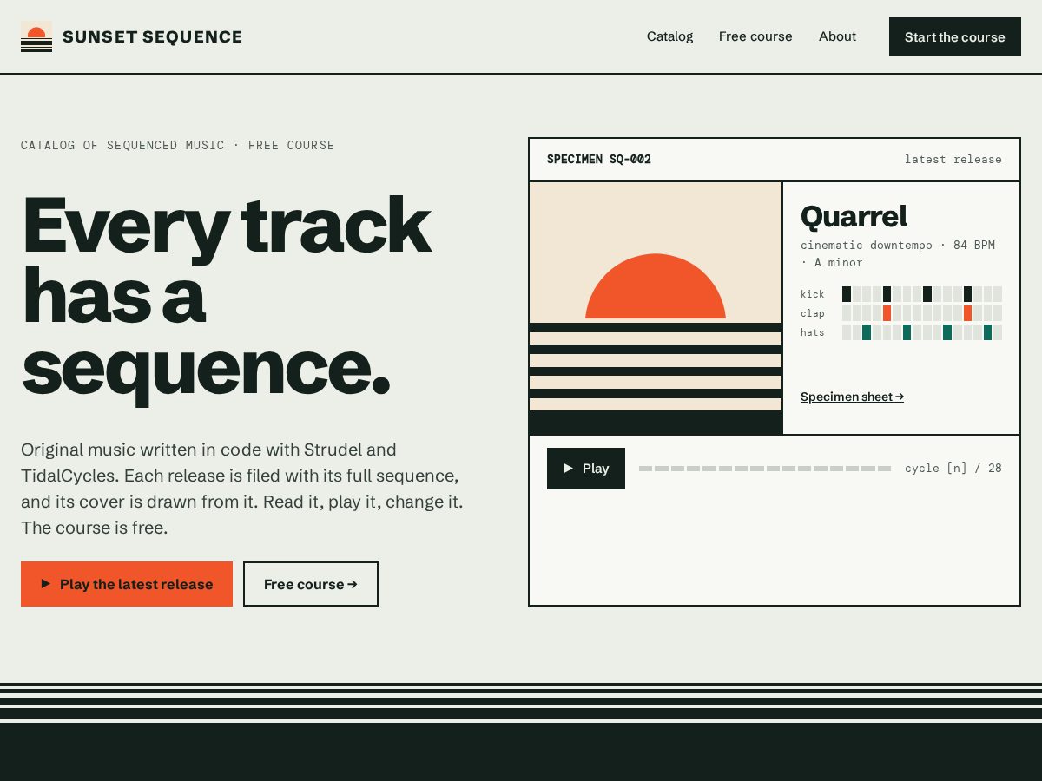Click the outlined Free course arrow button

[x=311, y=584]
